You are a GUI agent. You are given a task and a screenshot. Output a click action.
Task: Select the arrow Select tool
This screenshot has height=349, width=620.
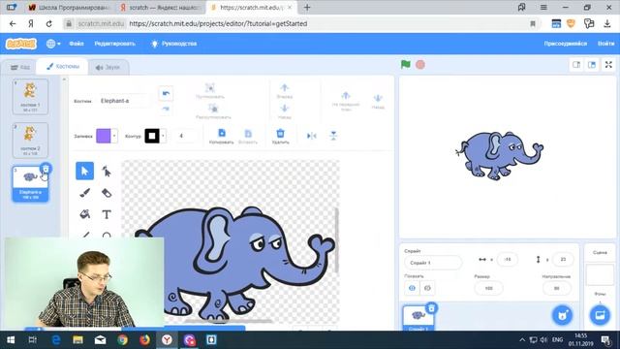84,171
